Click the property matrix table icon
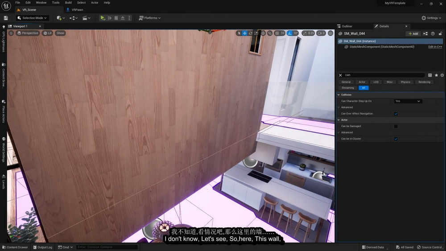 point(430,75)
